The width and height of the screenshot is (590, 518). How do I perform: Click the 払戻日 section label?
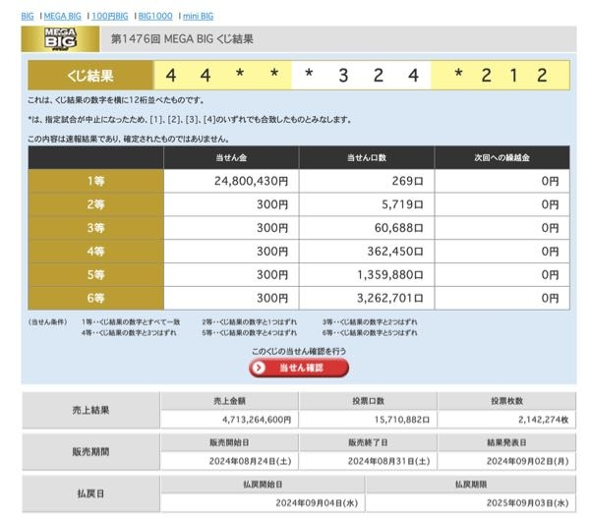[90, 493]
